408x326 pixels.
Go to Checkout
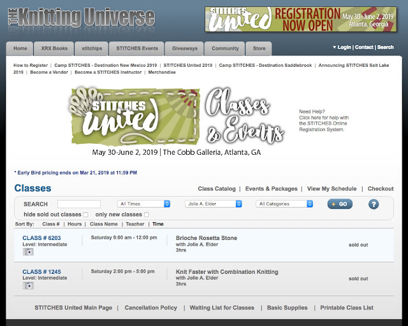click(x=381, y=188)
